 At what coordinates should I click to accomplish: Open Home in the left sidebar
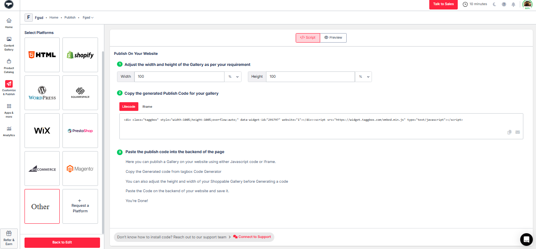pos(9,23)
